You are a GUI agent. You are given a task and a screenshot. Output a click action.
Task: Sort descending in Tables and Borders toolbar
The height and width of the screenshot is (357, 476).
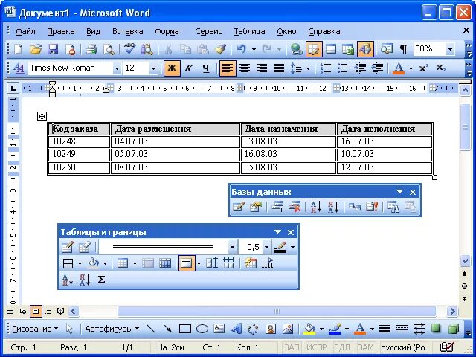85,280
